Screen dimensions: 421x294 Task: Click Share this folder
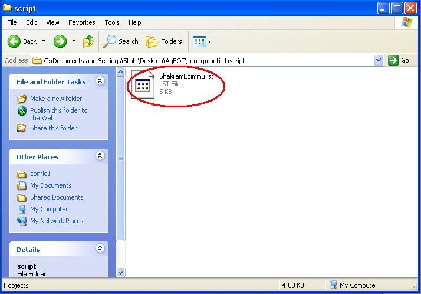tap(53, 128)
